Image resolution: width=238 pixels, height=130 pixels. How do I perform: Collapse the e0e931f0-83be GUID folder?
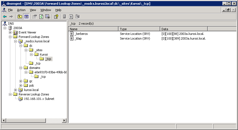(26, 72)
